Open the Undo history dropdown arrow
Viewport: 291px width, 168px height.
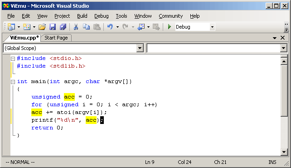117,27
